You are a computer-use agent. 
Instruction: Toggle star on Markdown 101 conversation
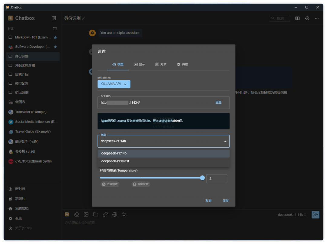point(55,37)
